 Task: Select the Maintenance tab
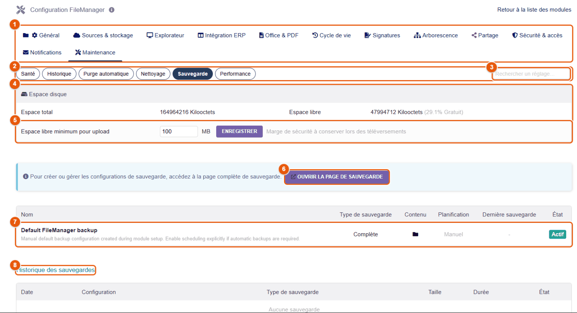95,52
